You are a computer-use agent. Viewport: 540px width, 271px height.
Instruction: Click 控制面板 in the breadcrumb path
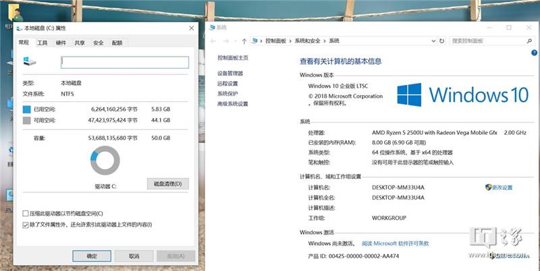coord(275,40)
